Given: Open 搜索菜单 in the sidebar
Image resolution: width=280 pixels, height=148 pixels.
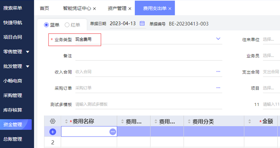Looking at the screenshot, I should pyautogui.click(x=13, y=8).
